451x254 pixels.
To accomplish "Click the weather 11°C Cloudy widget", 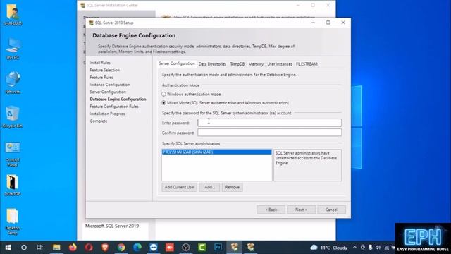I will pos(329,248).
